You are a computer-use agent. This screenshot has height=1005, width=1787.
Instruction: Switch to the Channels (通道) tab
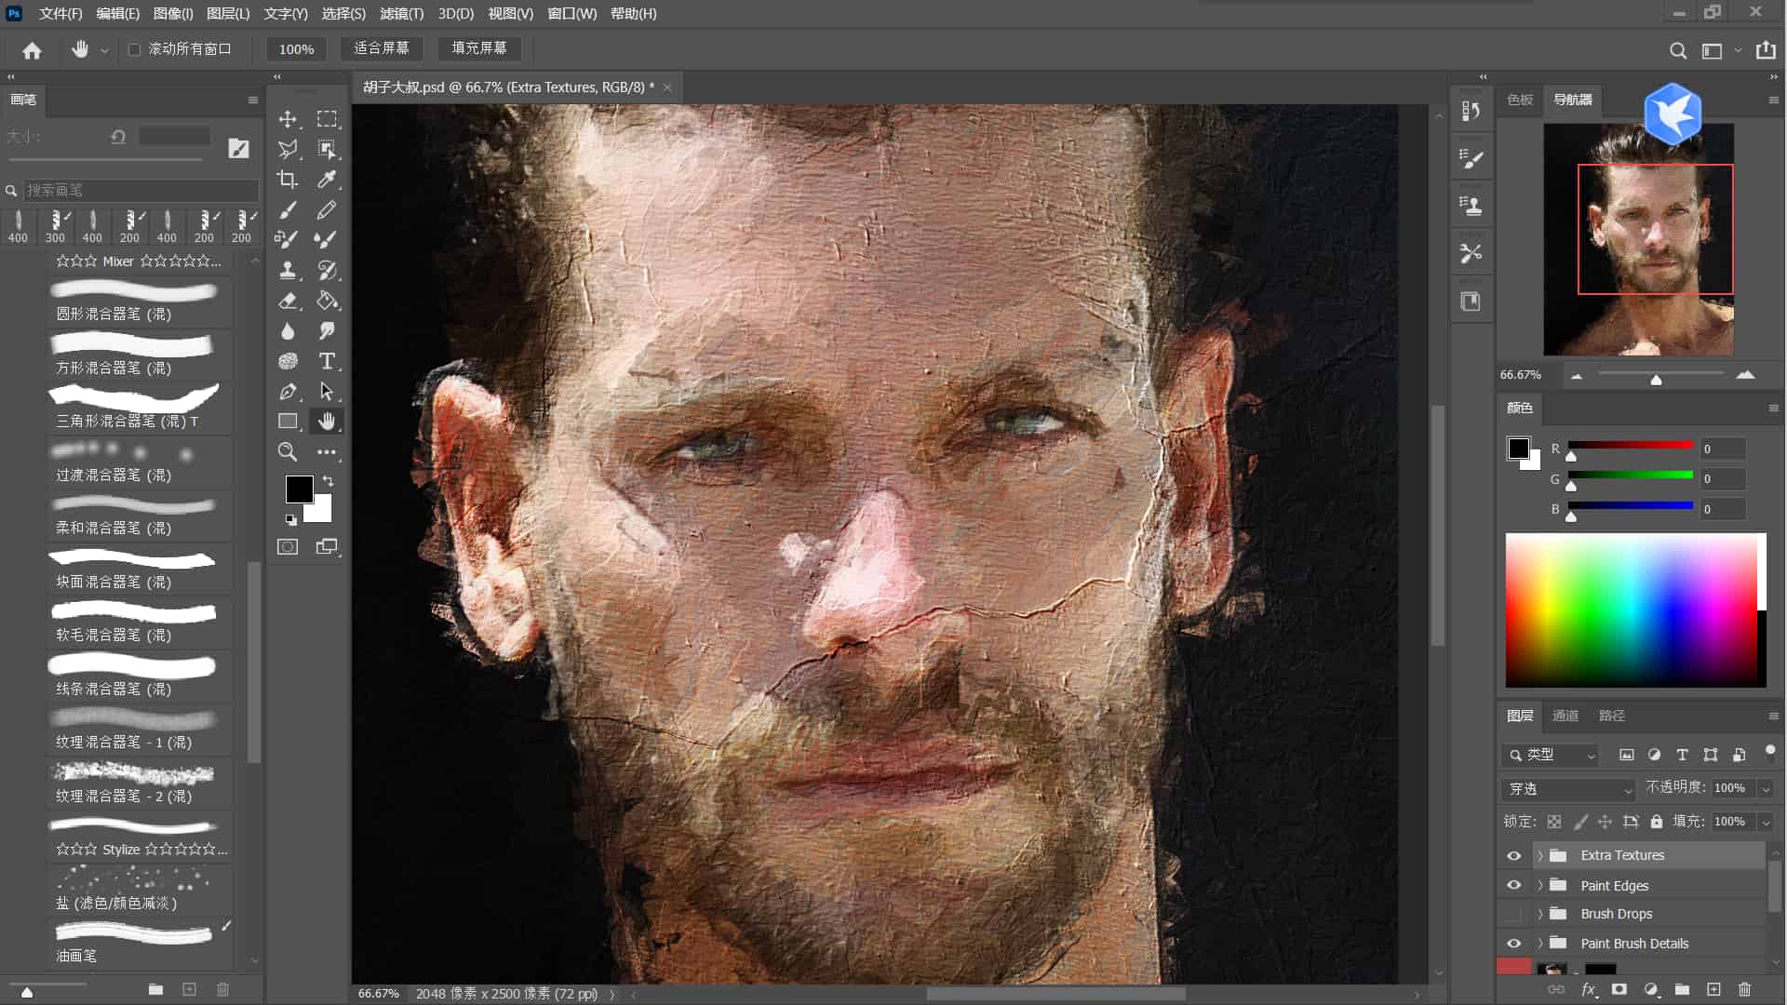tap(1565, 716)
